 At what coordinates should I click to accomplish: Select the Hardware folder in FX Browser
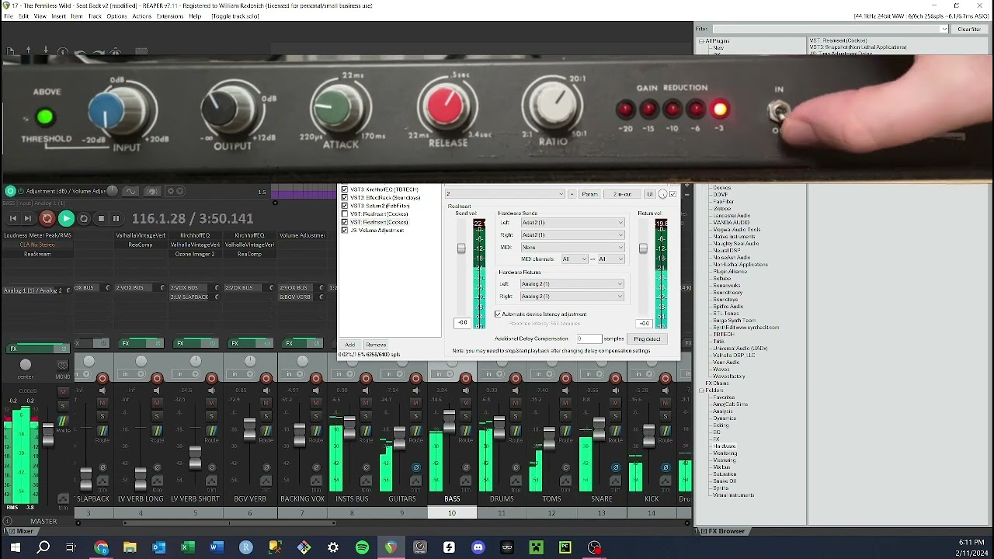click(725, 446)
